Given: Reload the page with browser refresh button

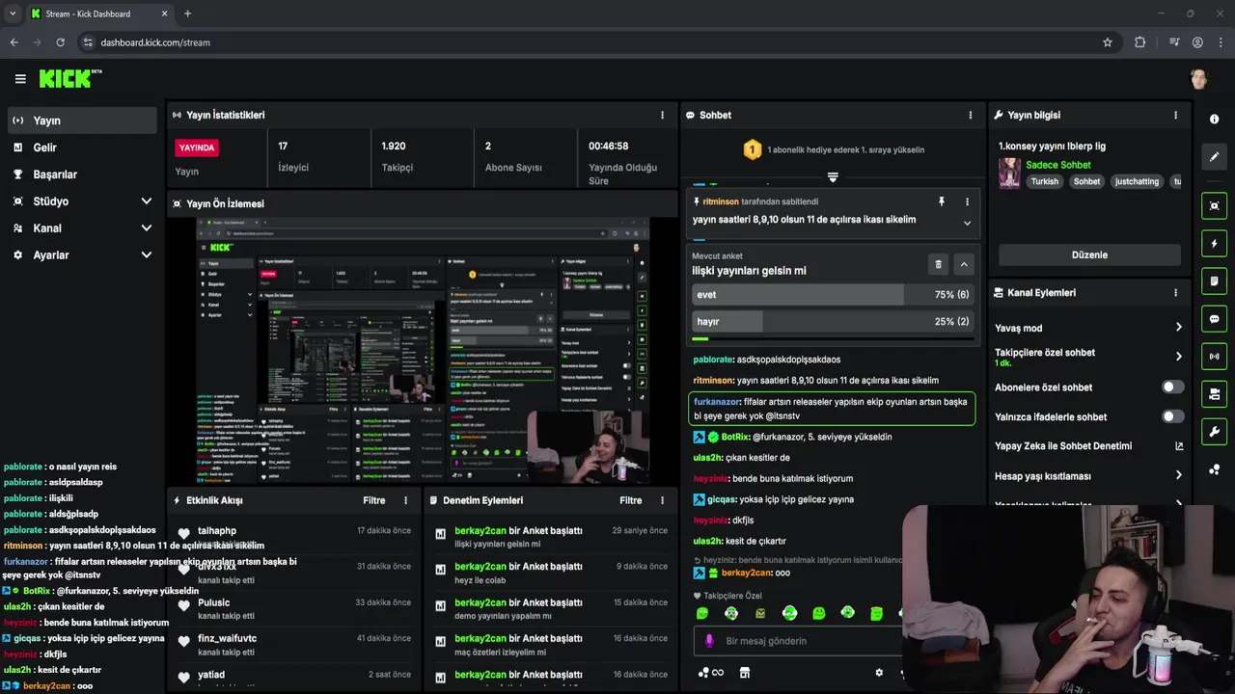Looking at the screenshot, I should point(60,42).
